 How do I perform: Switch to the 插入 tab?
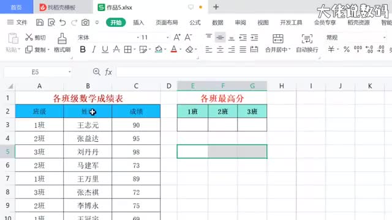pyautogui.click(x=138, y=23)
